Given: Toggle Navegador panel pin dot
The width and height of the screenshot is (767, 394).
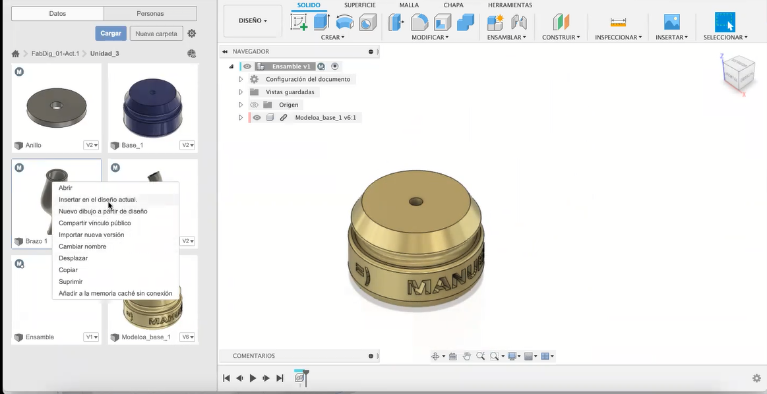Looking at the screenshot, I should pos(371,51).
